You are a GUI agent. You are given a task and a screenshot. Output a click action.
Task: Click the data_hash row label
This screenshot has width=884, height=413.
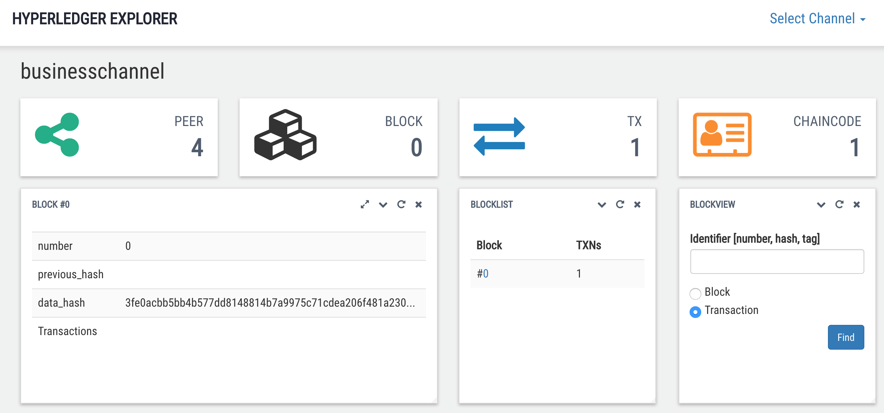pyautogui.click(x=61, y=303)
